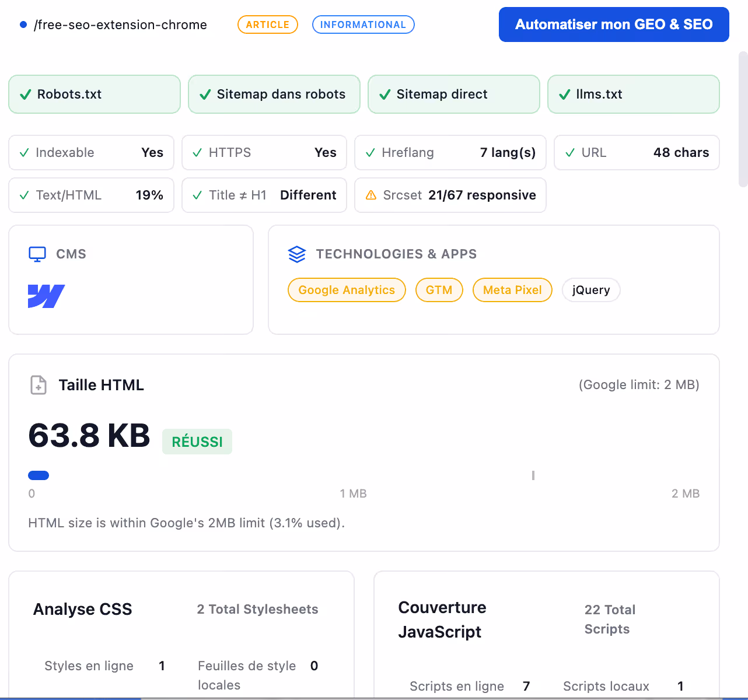Select the ARTICLE tag badge
This screenshot has width=748, height=700.
click(x=268, y=24)
